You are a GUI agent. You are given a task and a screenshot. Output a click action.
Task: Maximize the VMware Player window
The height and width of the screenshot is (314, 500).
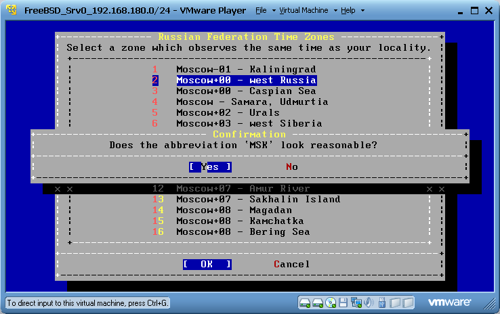(474, 11)
